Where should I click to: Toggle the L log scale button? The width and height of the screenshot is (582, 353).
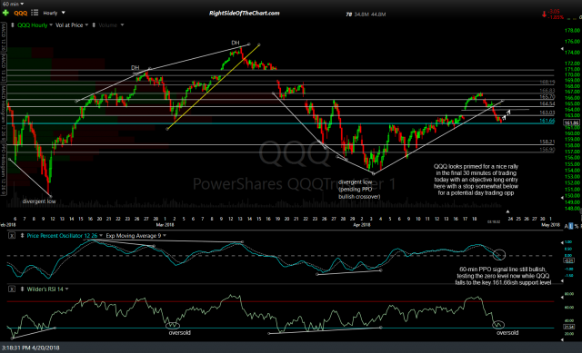coord(571,226)
